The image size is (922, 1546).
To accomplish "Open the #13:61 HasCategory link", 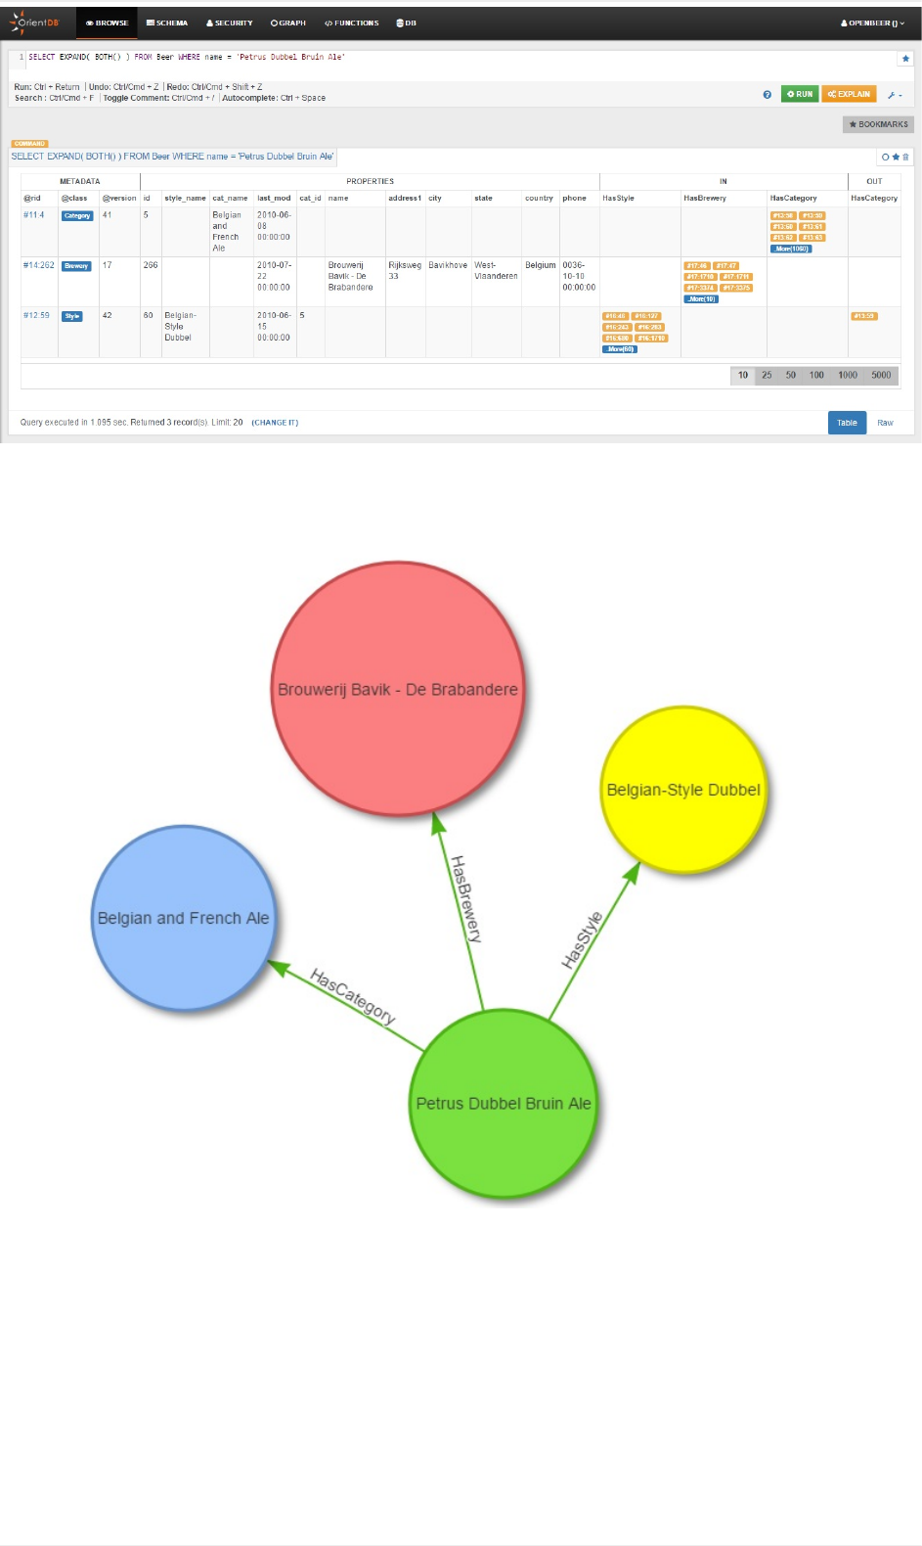I will (x=812, y=226).
